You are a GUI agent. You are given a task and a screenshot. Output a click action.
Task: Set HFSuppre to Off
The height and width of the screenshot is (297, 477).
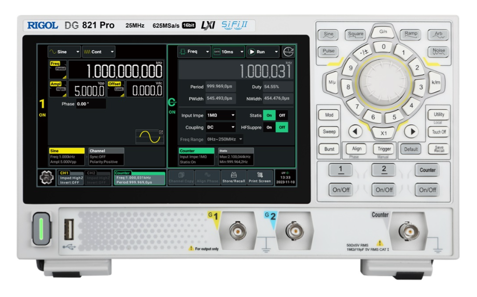[x=282, y=127]
